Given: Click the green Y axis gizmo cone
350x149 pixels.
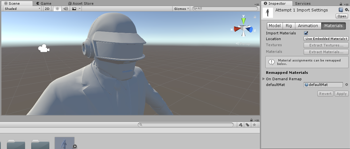Looking at the screenshot, I should (x=244, y=20).
